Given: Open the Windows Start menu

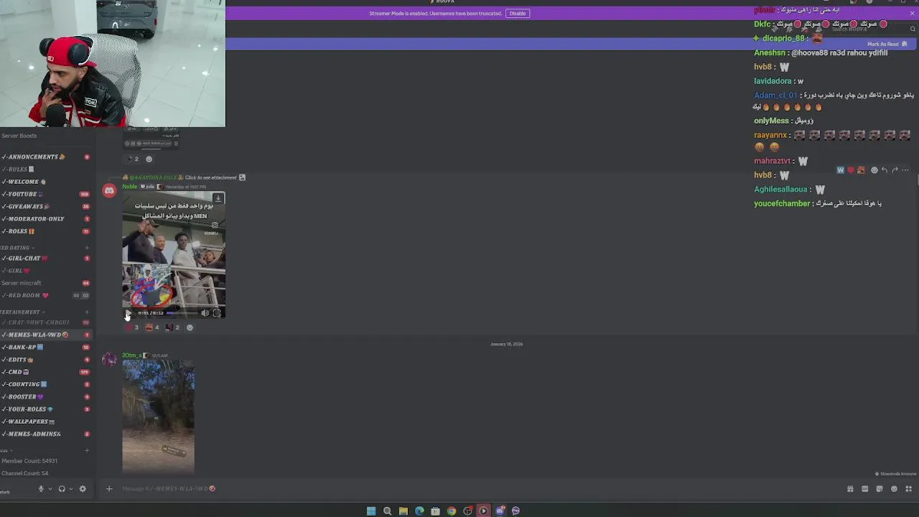Looking at the screenshot, I should (371, 511).
